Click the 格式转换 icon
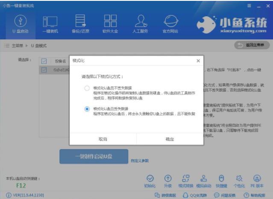The image size is (273, 199). coord(185,181)
